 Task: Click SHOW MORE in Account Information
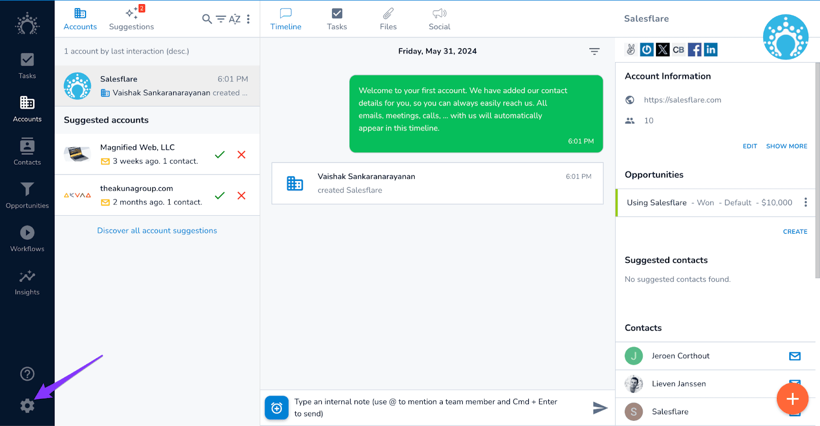[787, 146]
